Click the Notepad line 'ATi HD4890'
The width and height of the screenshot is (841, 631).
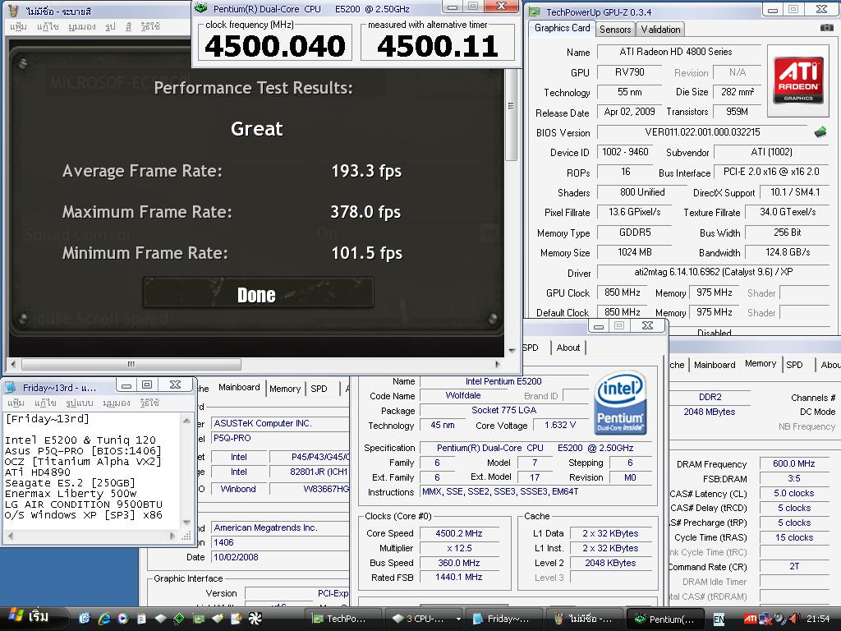tap(38, 472)
